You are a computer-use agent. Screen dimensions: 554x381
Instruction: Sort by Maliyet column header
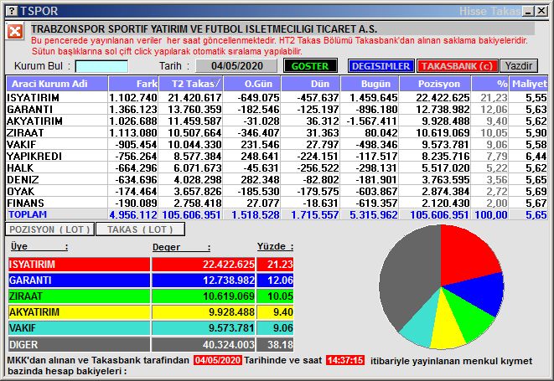click(529, 84)
